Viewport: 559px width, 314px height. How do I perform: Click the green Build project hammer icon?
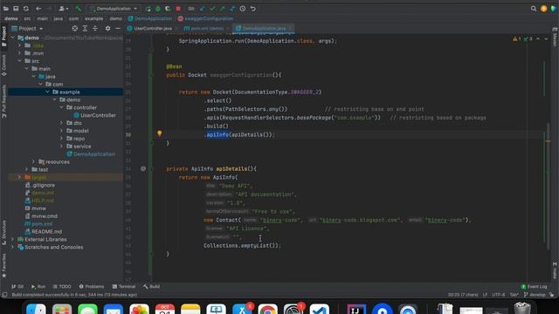pyautogui.click(x=78, y=9)
